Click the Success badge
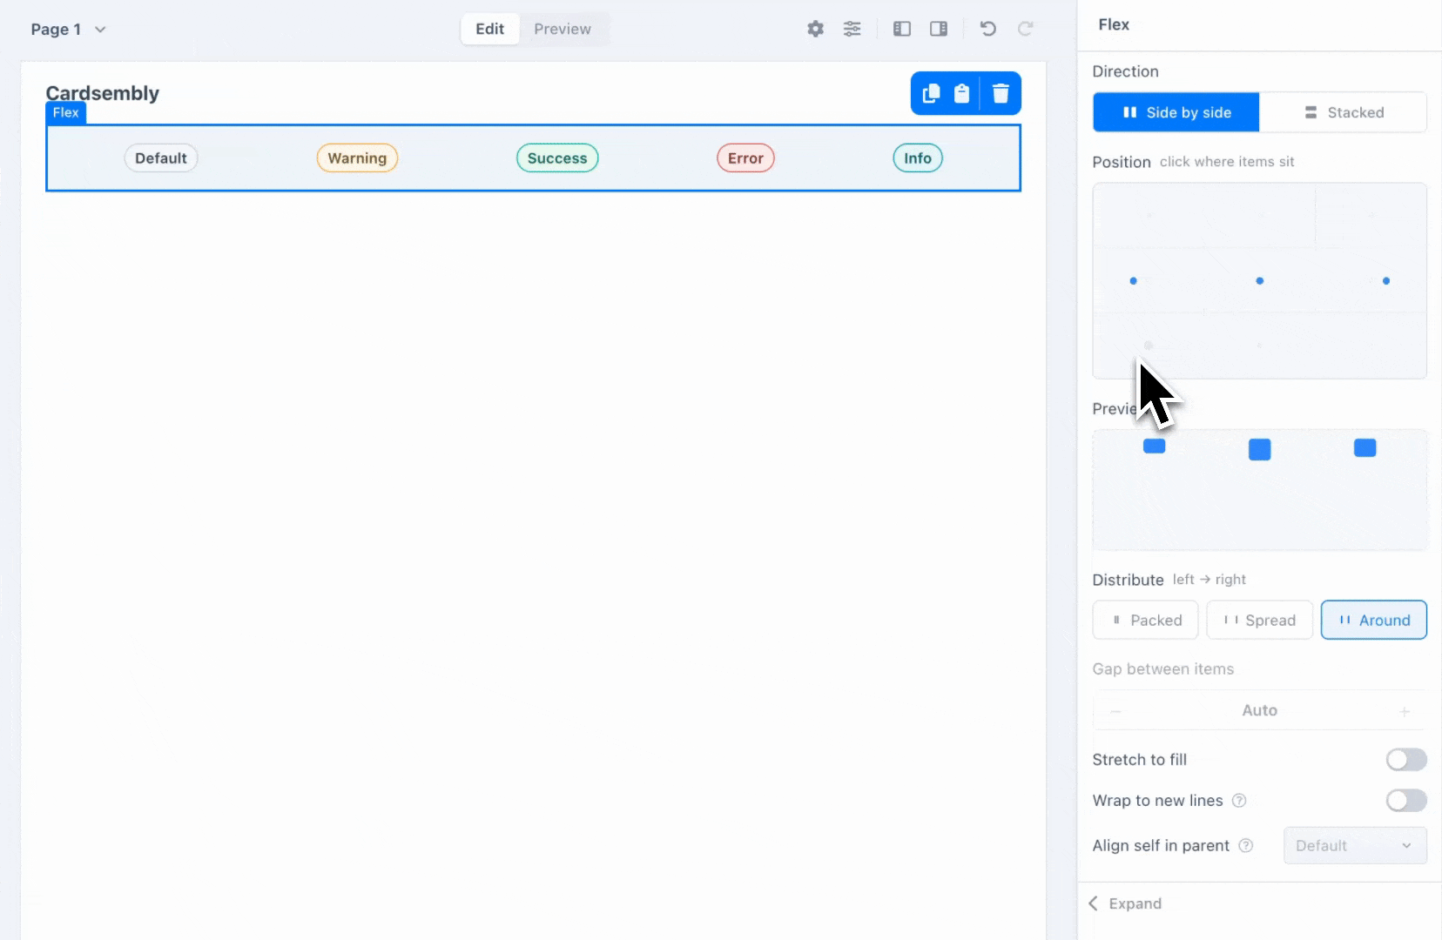The width and height of the screenshot is (1442, 940). click(x=557, y=158)
